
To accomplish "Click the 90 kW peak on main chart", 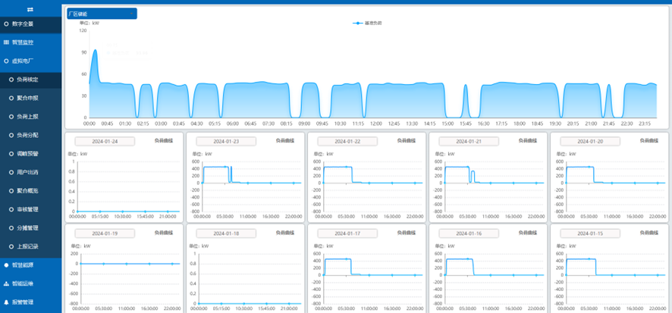I will click(95, 50).
